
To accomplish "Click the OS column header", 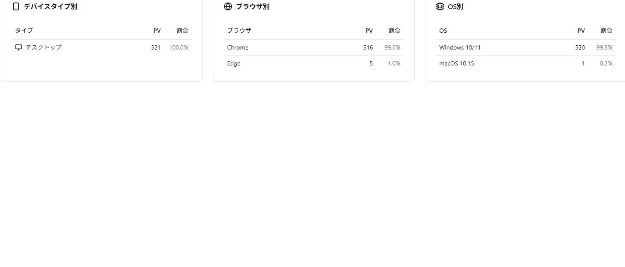I will click(443, 31).
